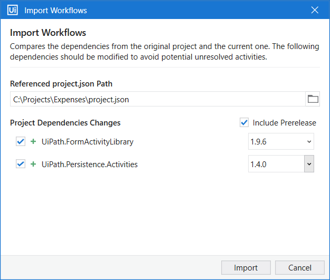This screenshot has height=280, width=330.
Task: Click the Referenced project.json Path label
Action: pyautogui.click(x=61, y=84)
